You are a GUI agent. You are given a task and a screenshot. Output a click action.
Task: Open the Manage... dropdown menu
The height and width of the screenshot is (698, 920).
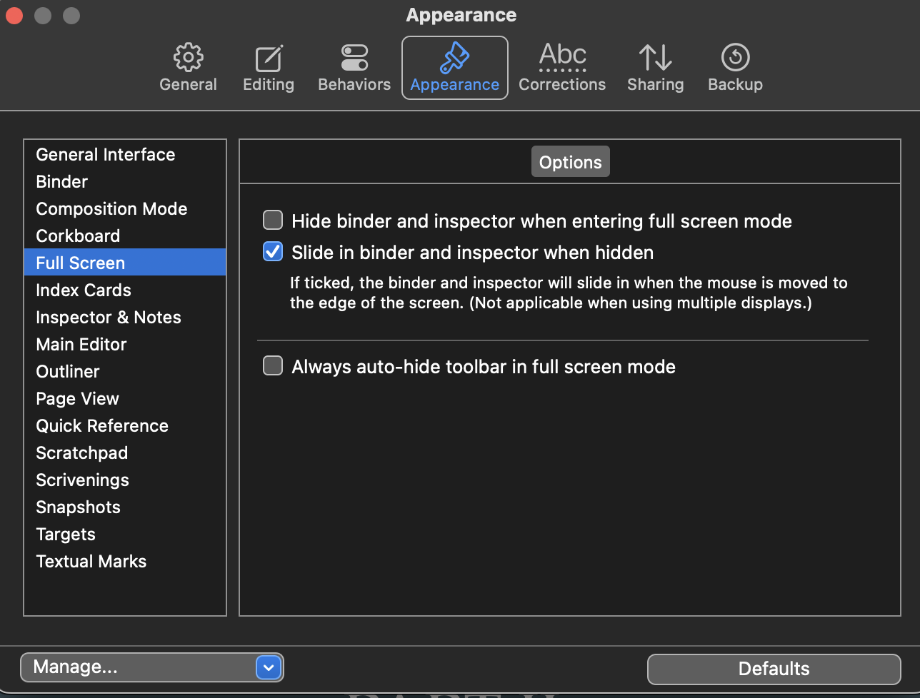152,667
